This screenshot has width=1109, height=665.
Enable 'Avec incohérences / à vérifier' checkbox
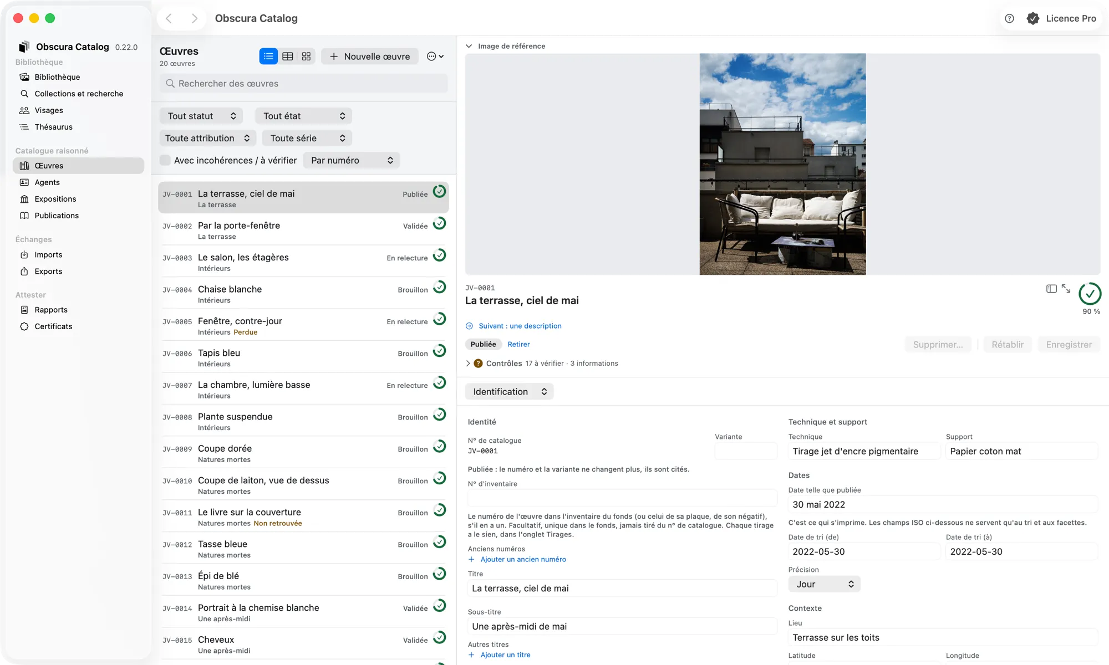tap(165, 160)
